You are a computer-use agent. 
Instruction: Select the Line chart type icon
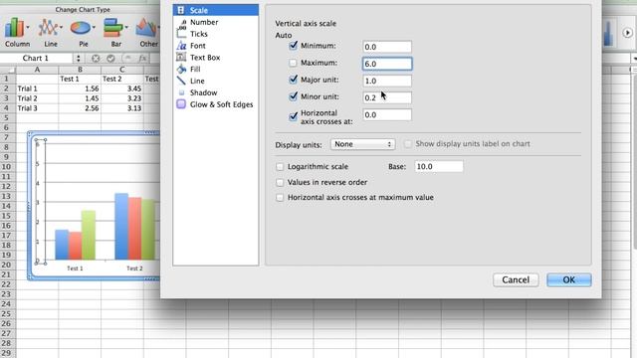pyautogui.click(x=48, y=28)
